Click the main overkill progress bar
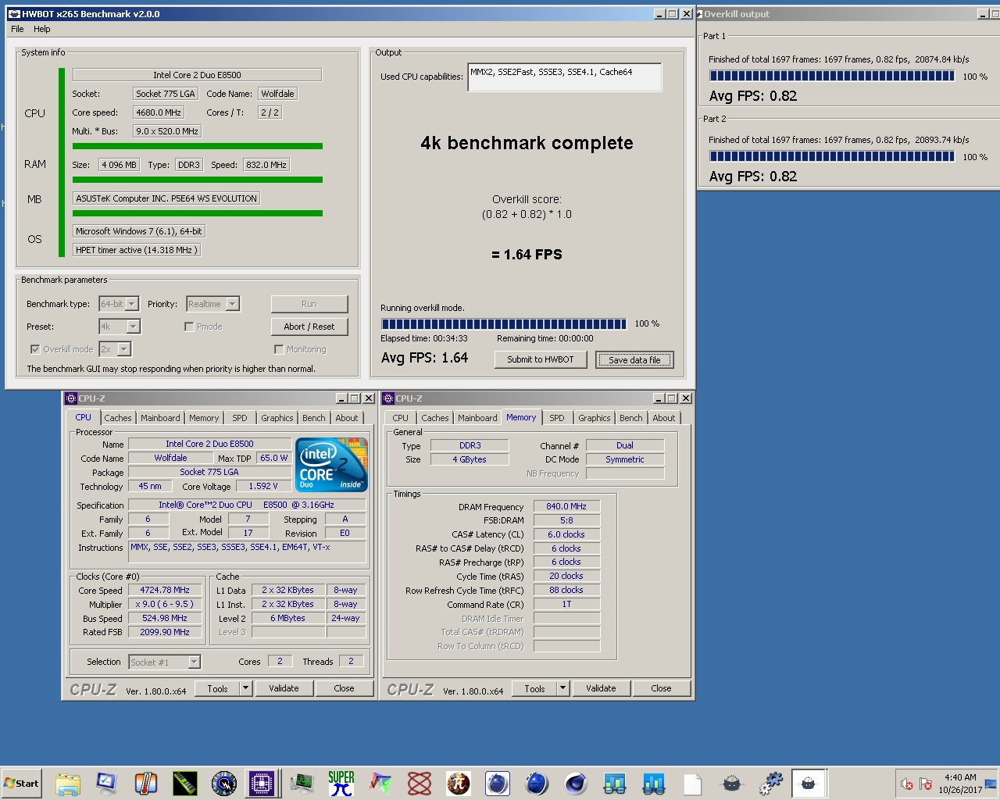 504,323
